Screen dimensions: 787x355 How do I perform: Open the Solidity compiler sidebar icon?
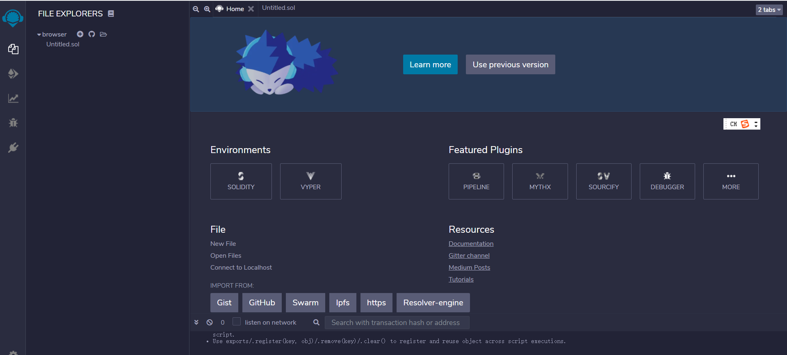coord(13,74)
